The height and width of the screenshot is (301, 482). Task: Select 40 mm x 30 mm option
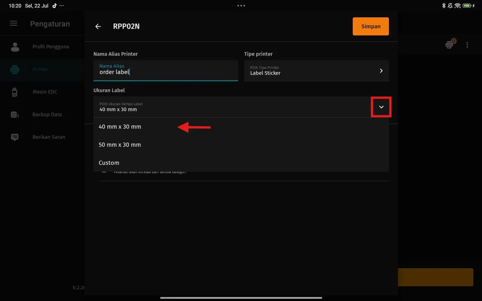click(x=120, y=127)
